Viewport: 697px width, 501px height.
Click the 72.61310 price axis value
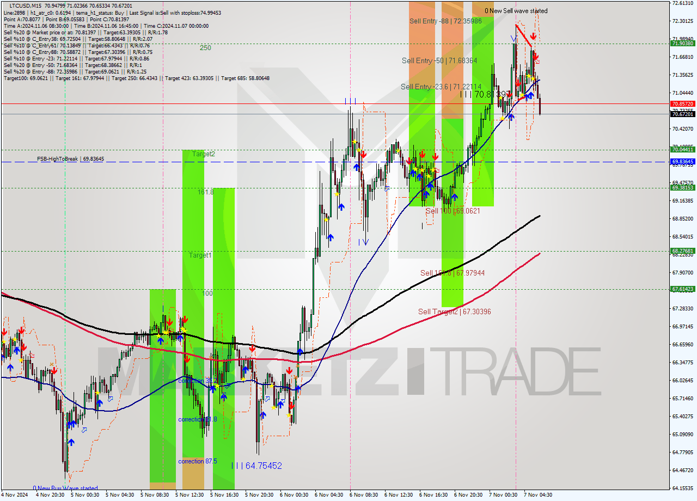pos(683,3)
